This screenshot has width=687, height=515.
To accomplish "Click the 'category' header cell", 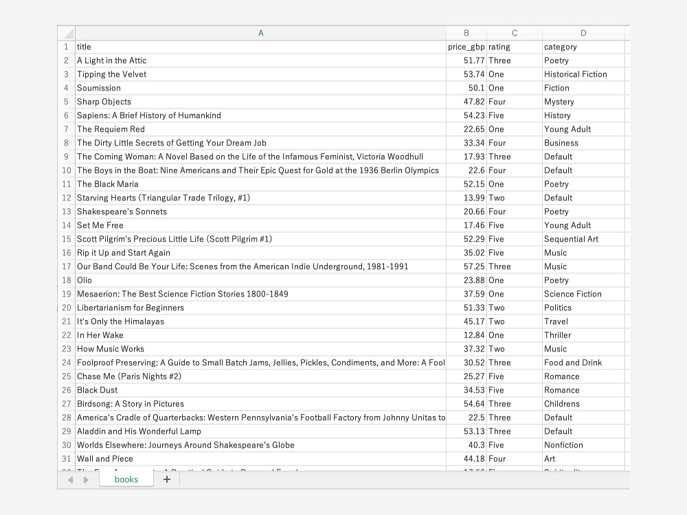I will coord(583,47).
